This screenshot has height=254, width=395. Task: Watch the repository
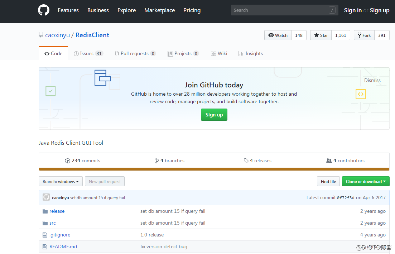278,35
